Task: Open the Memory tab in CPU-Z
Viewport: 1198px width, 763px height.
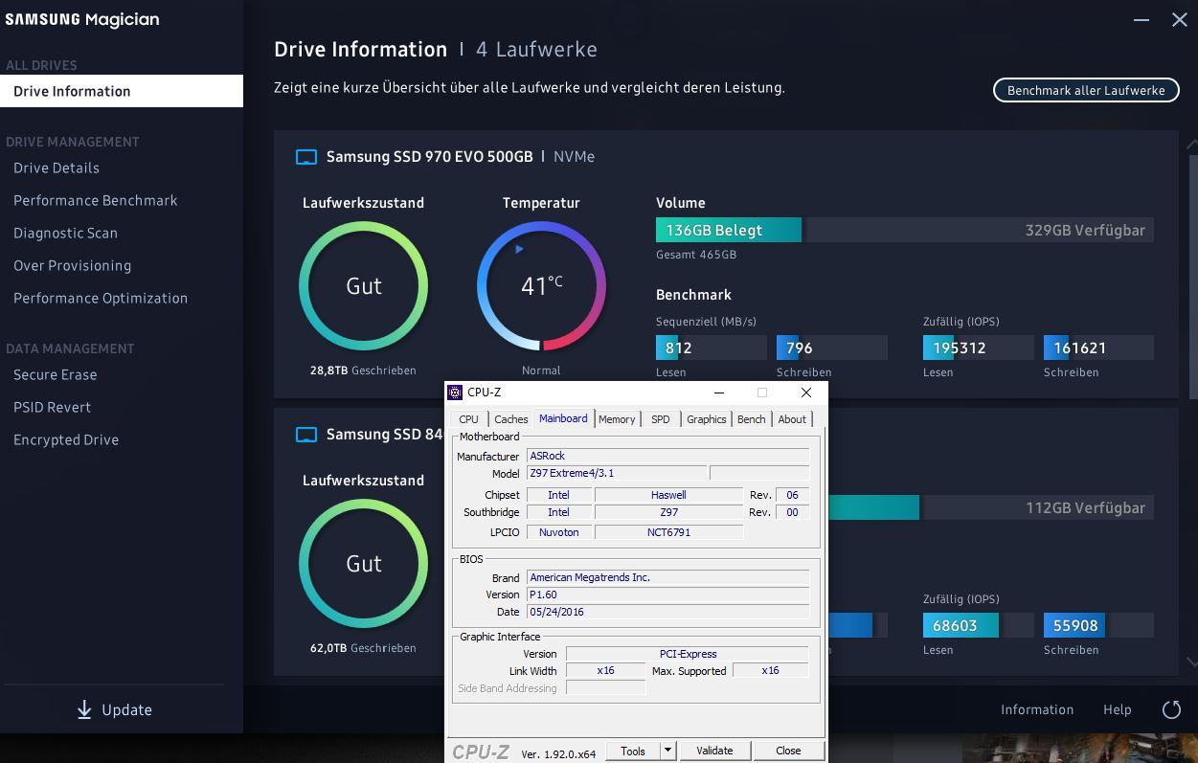Action: click(x=617, y=419)
